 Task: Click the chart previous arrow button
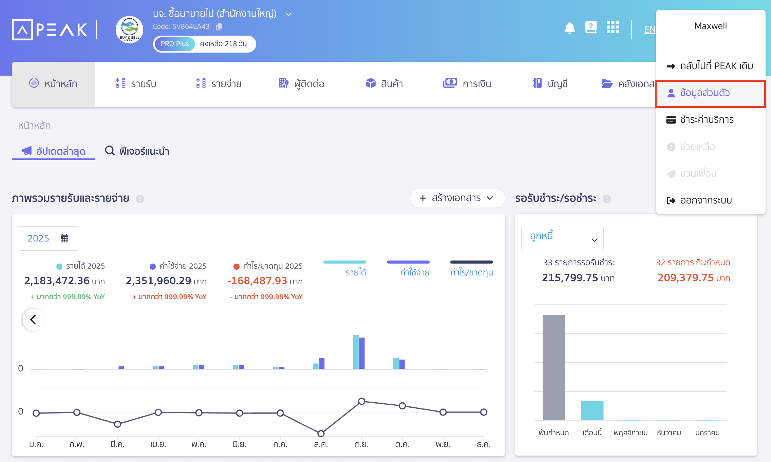tap(33, 319)
